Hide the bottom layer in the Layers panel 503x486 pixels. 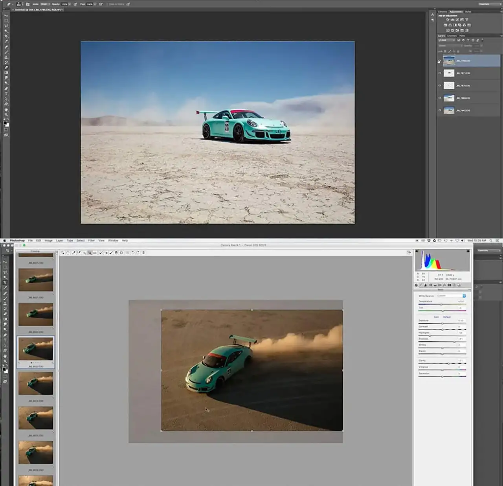click(x=440, y=110)
